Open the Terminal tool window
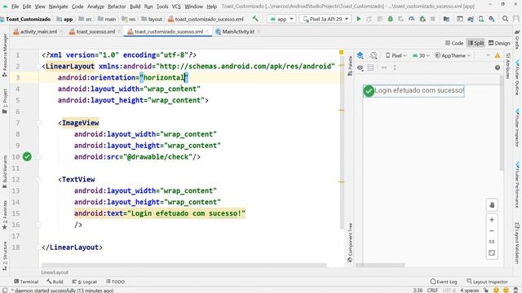 (x=26, y=282)
